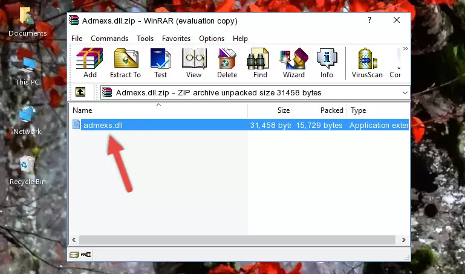The height and width of the screenshot is (274, 465).
Task: Open the address bar dropdown
Action: [x=405, y=93]
